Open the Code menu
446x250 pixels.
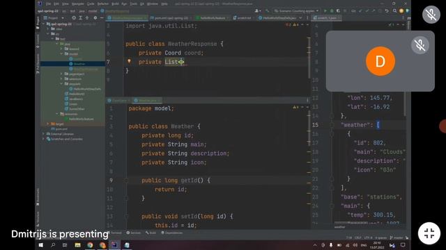(x=91, y=4)
